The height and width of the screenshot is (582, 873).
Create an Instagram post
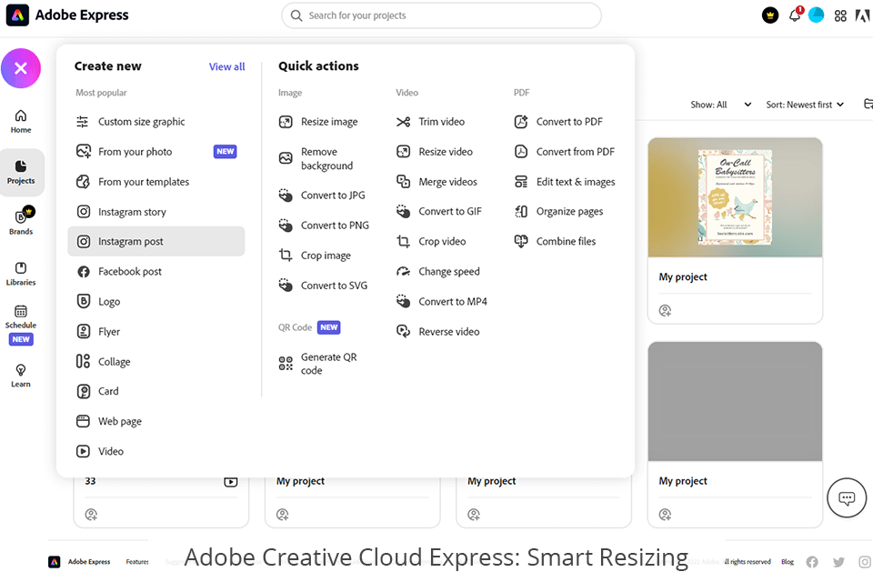pyautogui.click(x=156, y=241)
